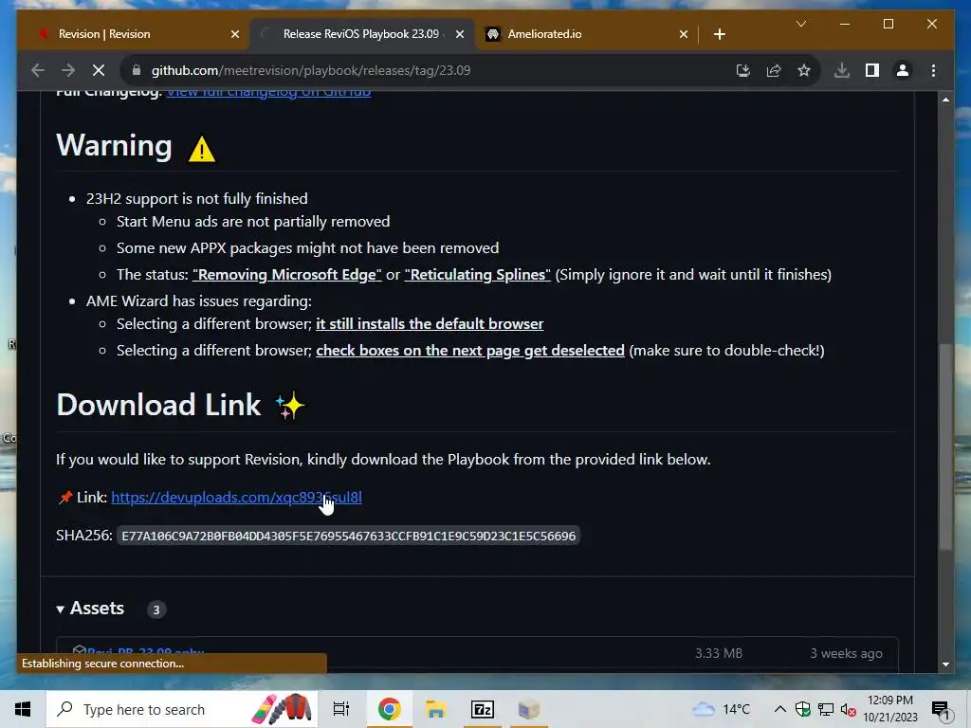The image size is (971, 728).
Task: Click the SHA256 hash value
Action: (348, 537)
